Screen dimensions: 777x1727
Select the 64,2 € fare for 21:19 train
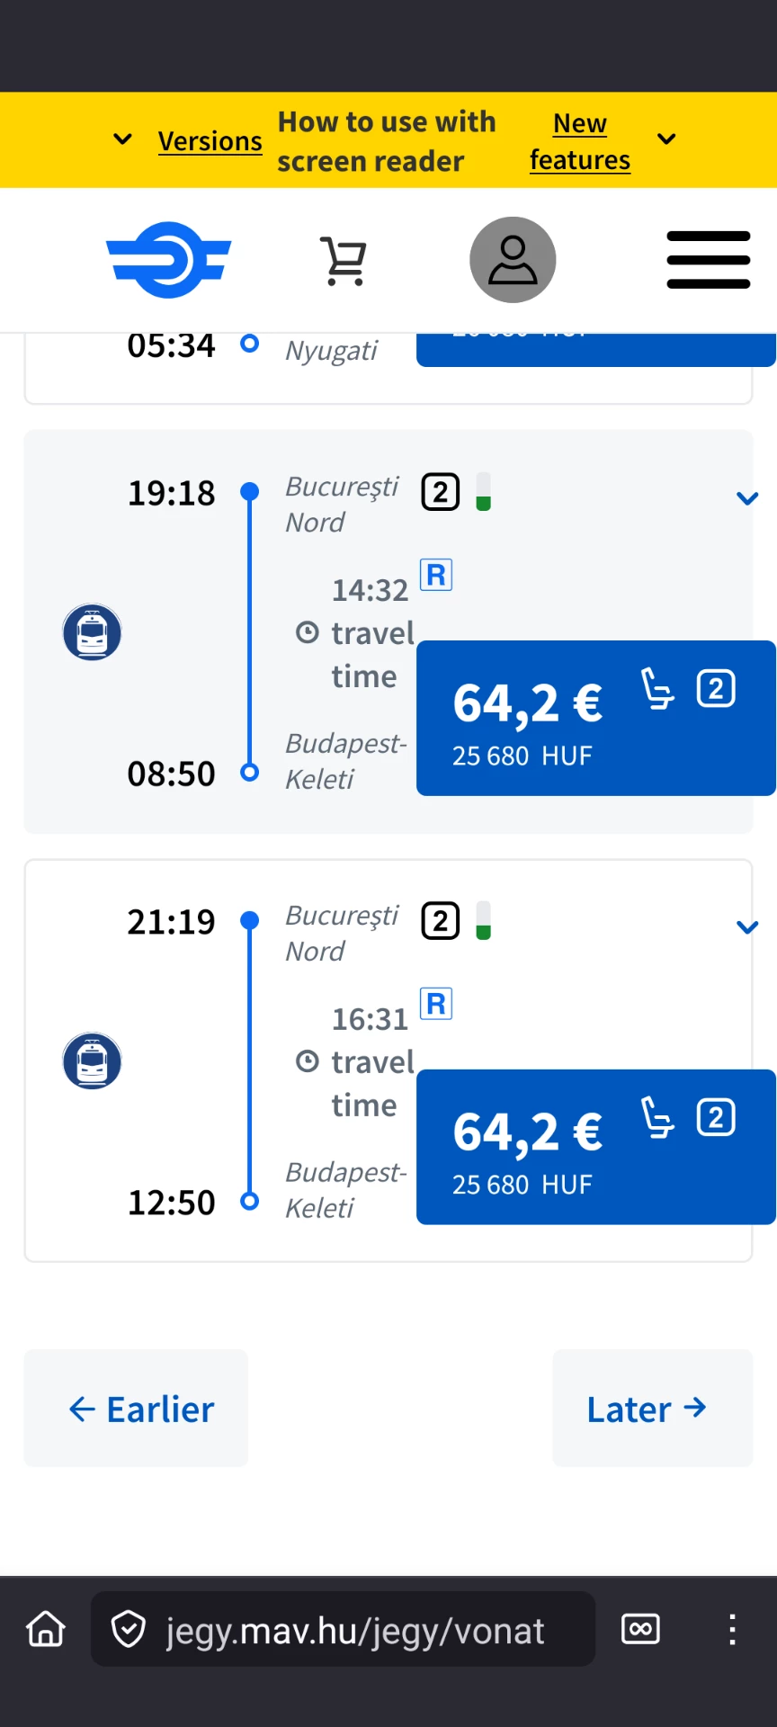[595, 1147]
